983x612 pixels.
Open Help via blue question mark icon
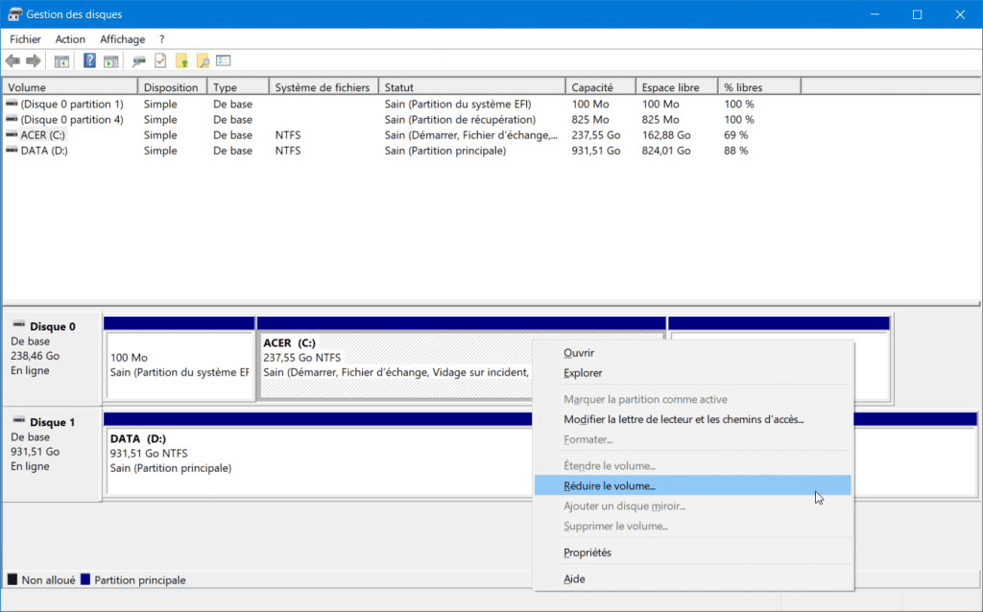click(x=89, y=61)
